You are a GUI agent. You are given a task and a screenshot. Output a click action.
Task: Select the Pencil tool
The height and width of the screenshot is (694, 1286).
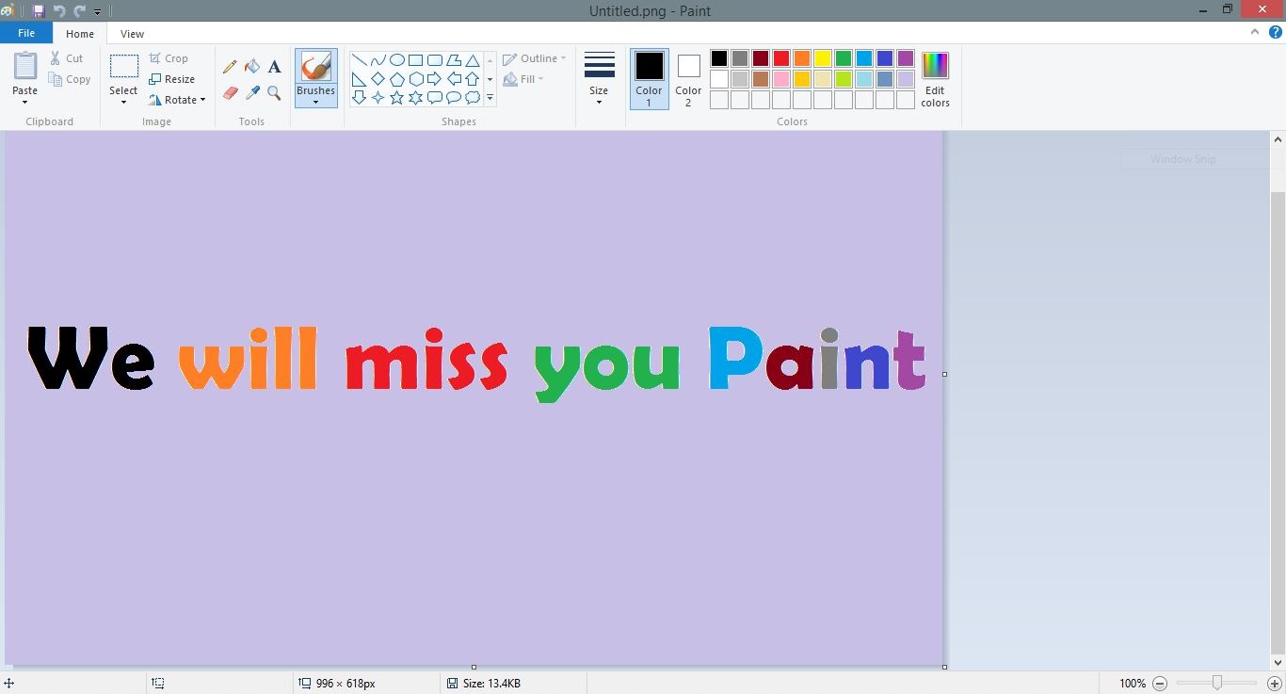230,67
